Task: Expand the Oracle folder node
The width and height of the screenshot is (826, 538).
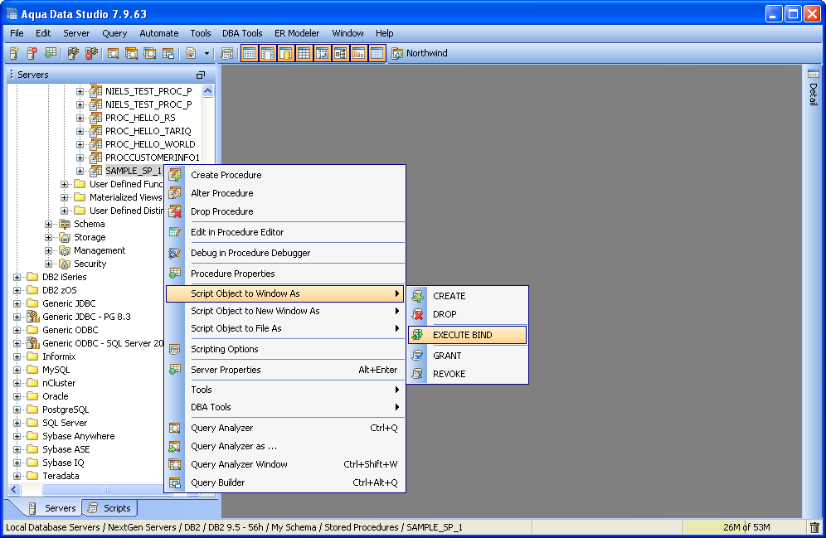Action: 17,396
